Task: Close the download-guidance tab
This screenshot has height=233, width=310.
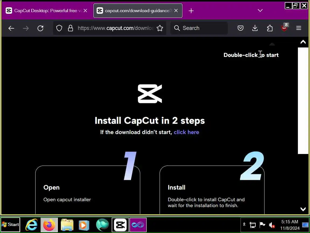Action: click(176, 11)
